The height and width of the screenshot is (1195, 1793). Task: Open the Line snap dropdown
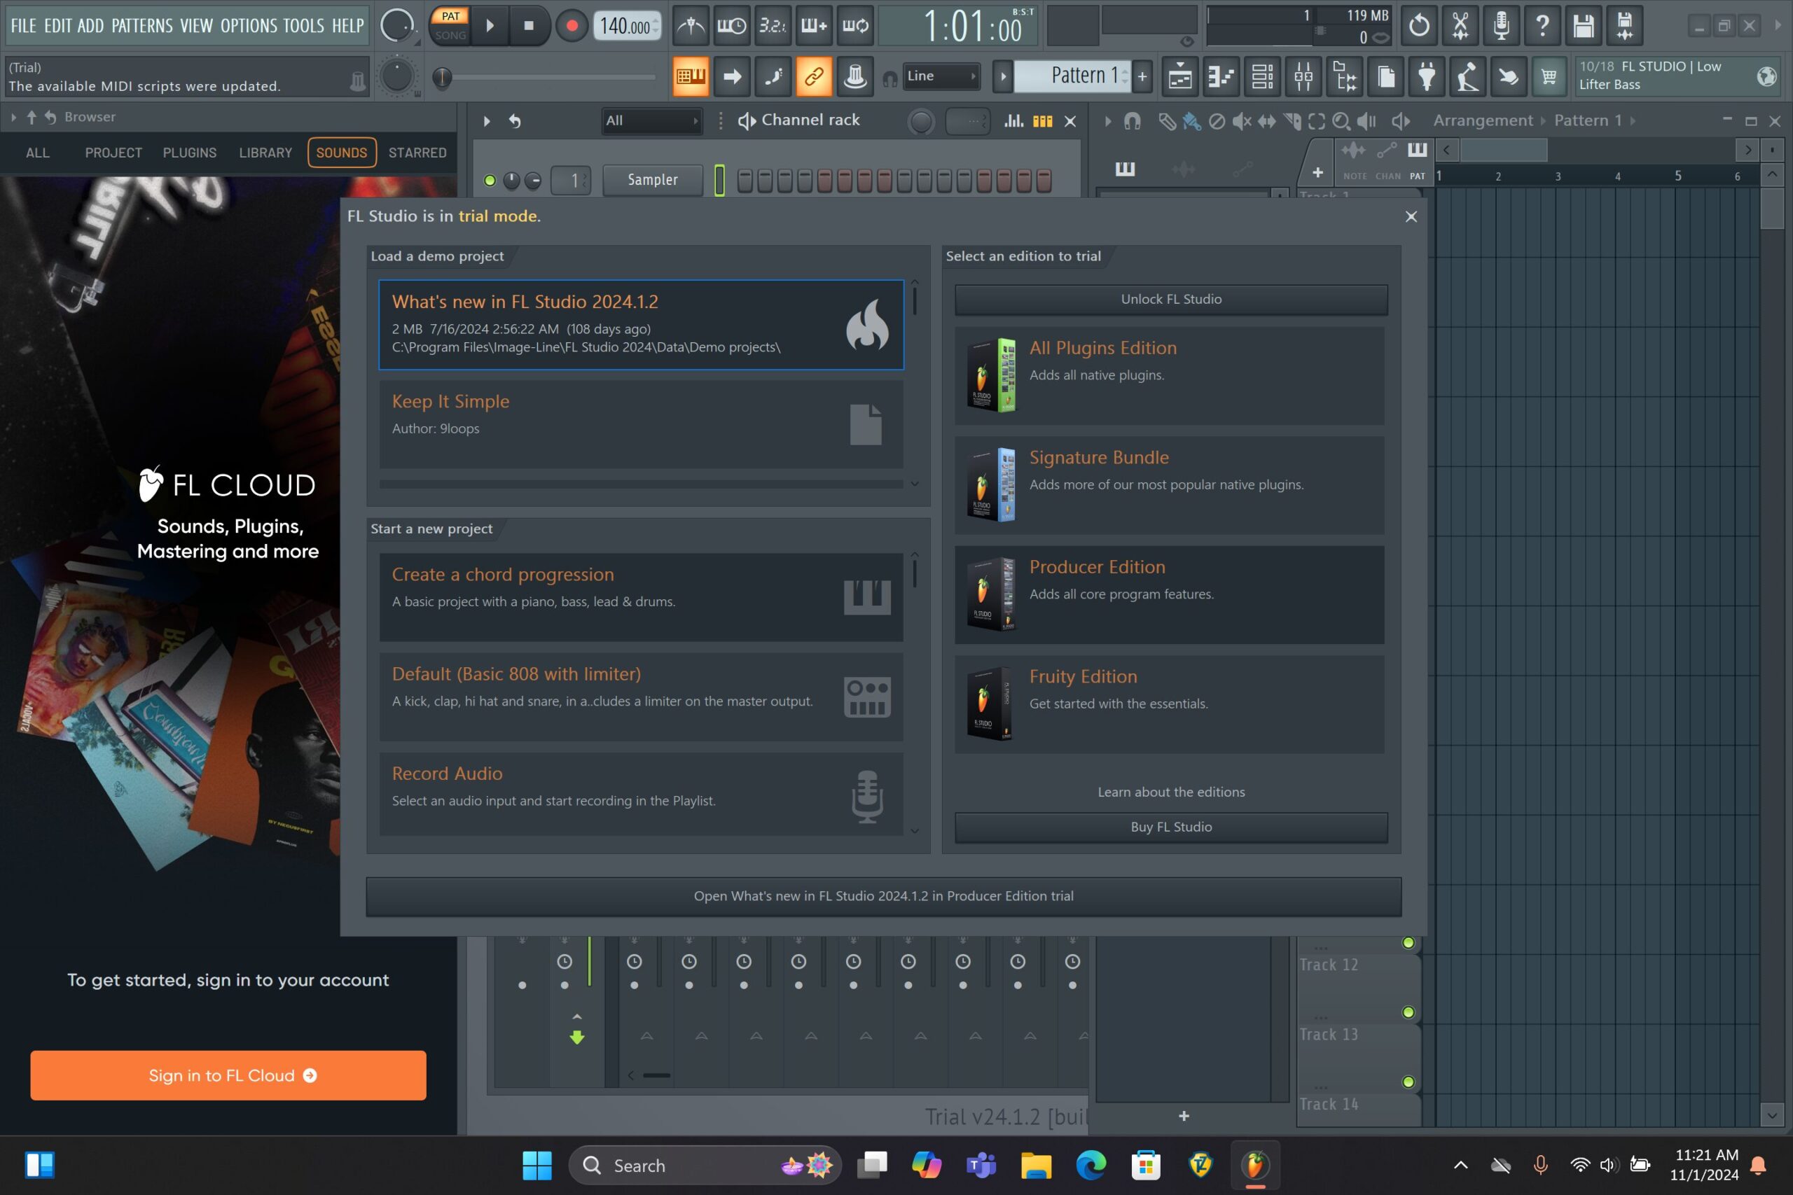[941, 76]
